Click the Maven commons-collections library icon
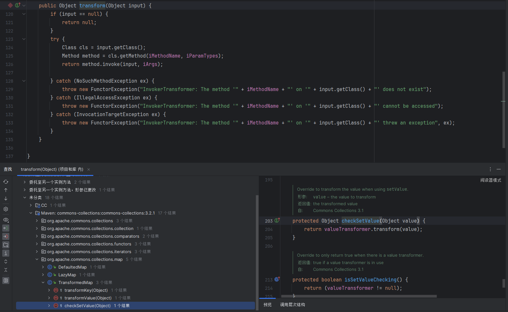This screenshot has width=508, height=312. coord(38,213)
